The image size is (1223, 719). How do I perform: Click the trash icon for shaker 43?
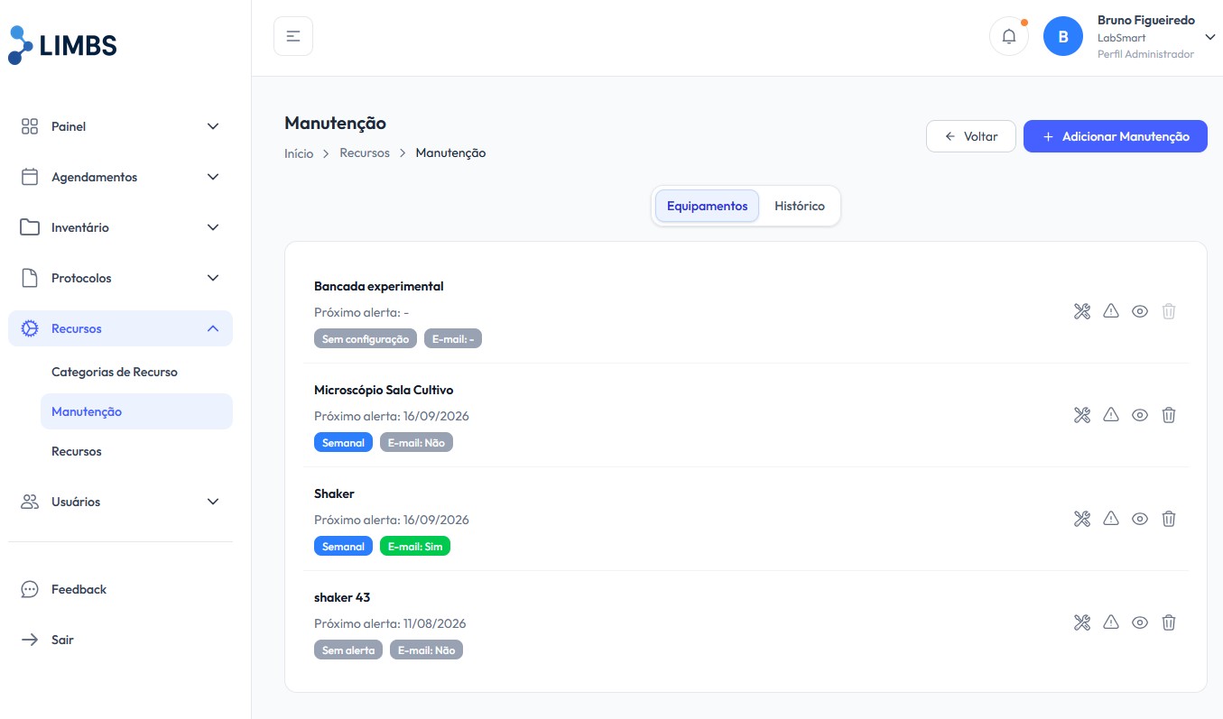pos(1169,622)
